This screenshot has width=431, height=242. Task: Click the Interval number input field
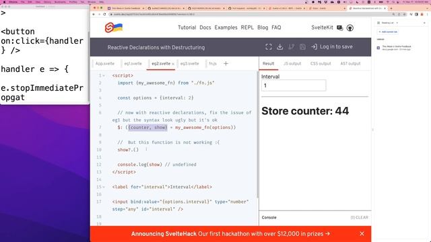[x=294, y=85]
